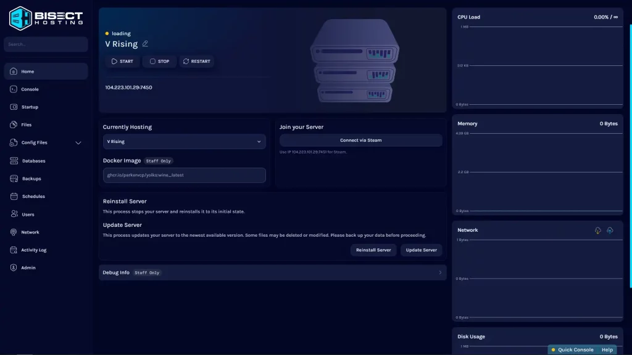632x355 pixels.
Task: Start the V Rising server
Action: [x=123, y=61]
